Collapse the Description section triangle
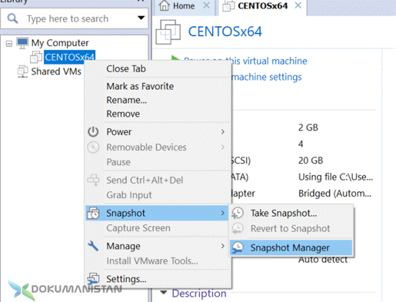The image size is (396, 302). click(x=164, y=293)
